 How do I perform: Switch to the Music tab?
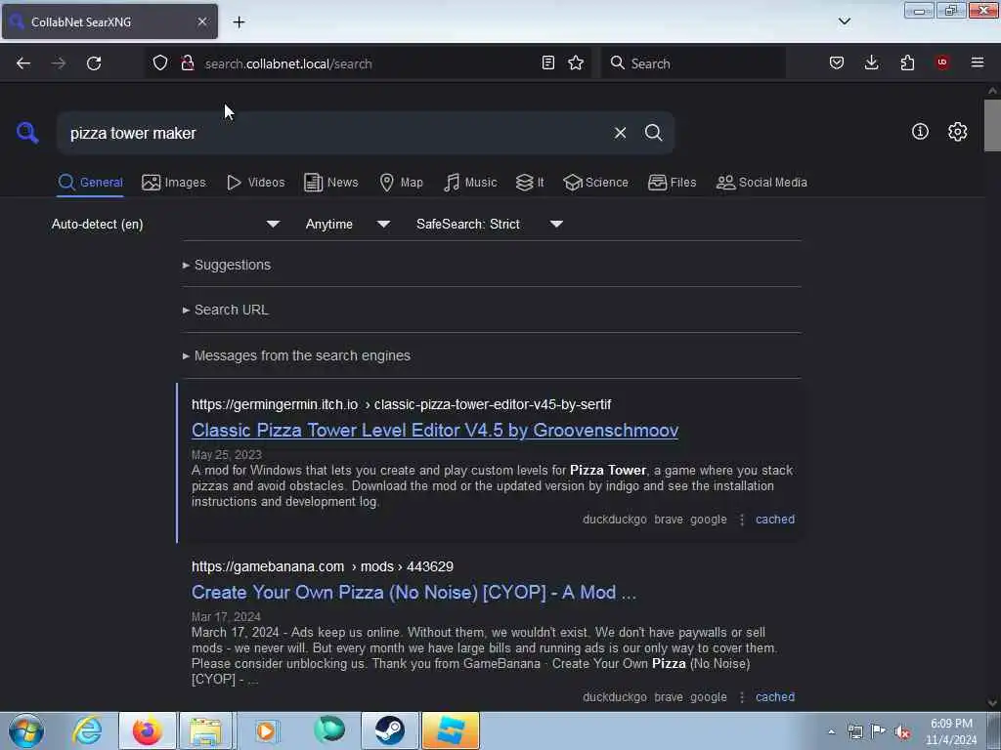coord(470,183)
